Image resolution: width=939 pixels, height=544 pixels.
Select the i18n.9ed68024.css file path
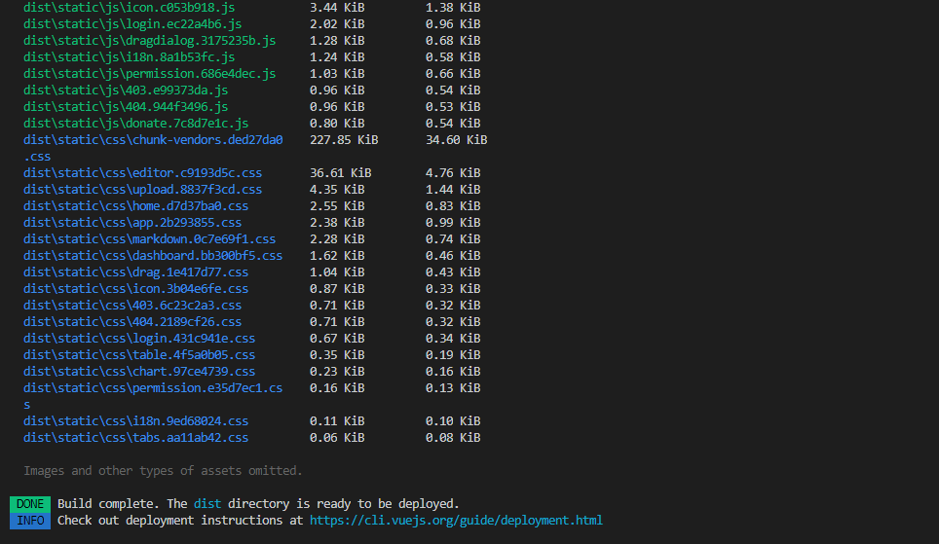136,421
